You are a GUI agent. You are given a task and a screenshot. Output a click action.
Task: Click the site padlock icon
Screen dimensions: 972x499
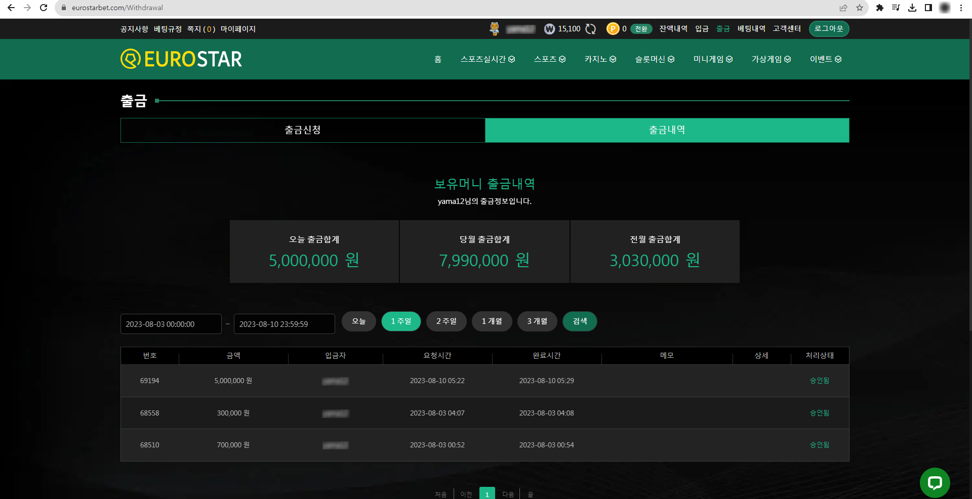tap(64, 8)
